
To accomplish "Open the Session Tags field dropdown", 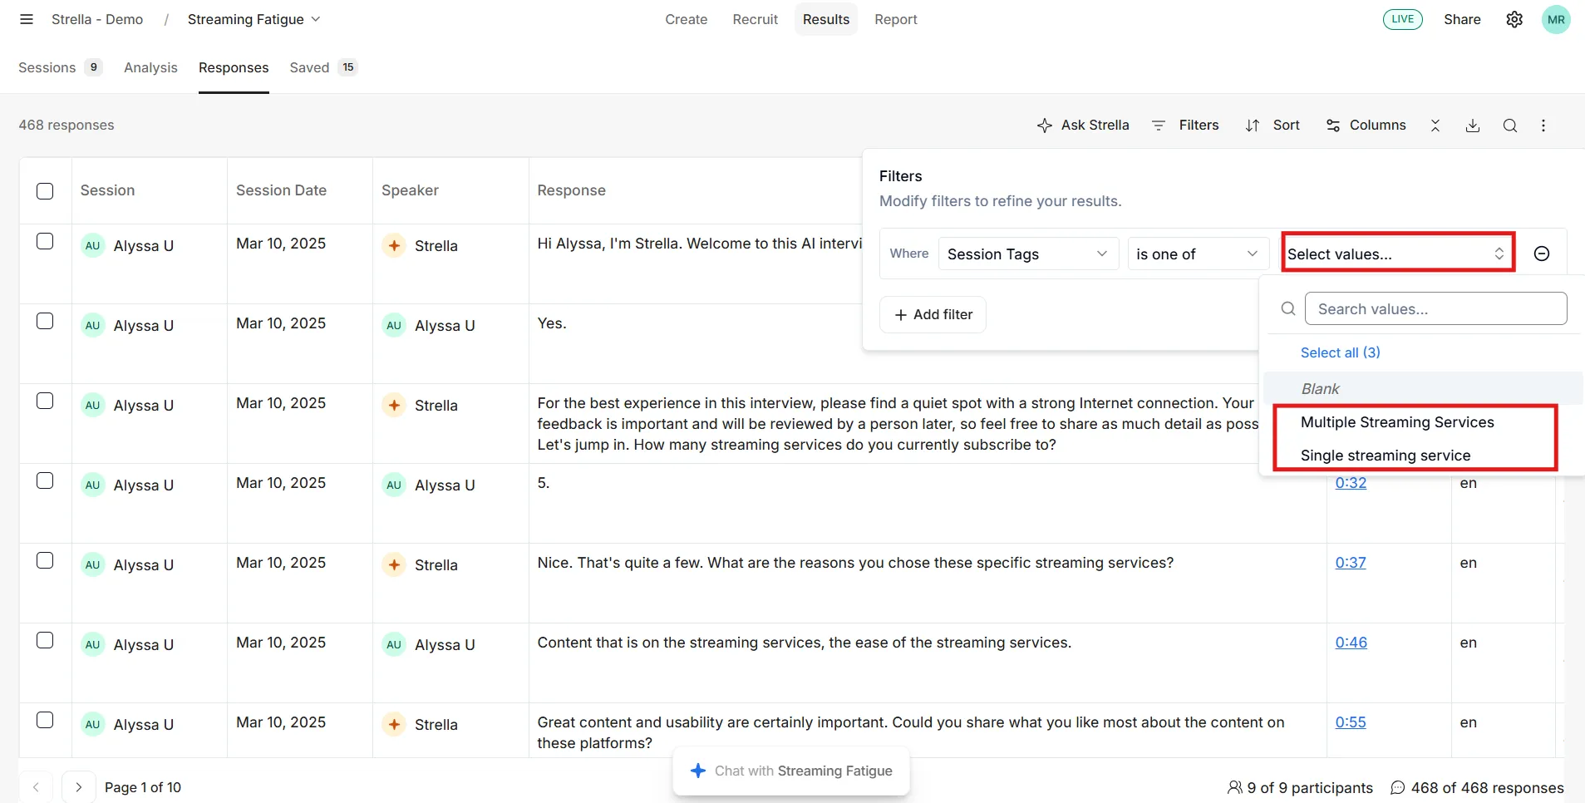I will [1027, 254].
